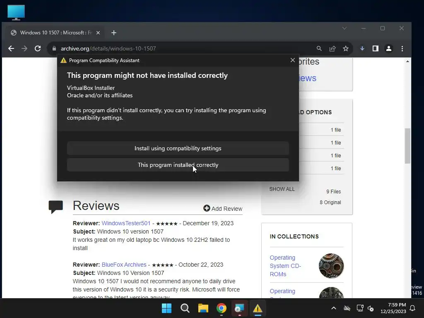Viewport: 424px width, 318px height.
Task: Click page vertical scrollbar thumb
Action: [x=407, y=146]
